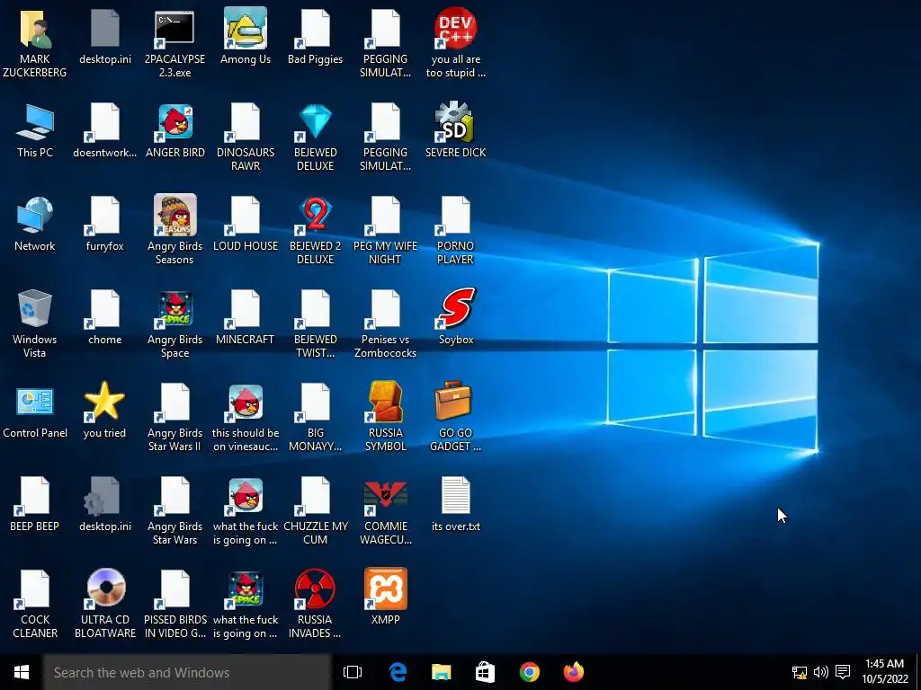This screenshot has height=690, width=921.
Task: Open File Explorer from the taskbar
Action: 441,672
